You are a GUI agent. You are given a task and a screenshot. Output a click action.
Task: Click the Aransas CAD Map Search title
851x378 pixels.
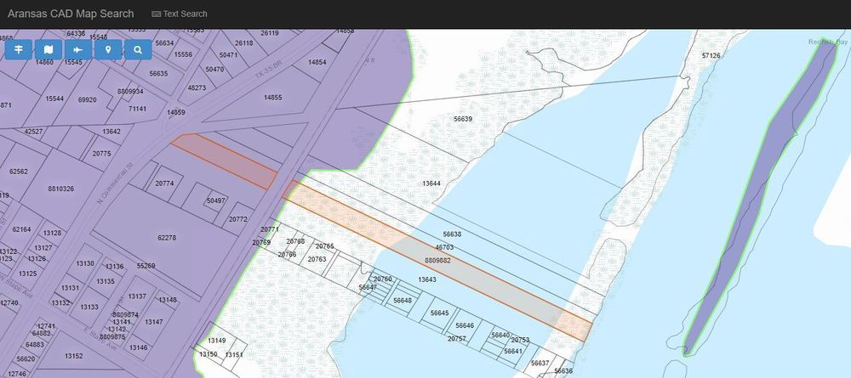(x=71, y=14)
